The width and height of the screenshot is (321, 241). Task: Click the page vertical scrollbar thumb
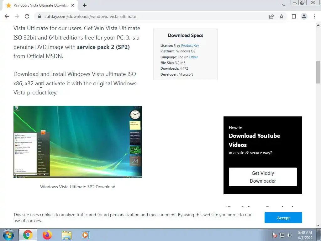coord(318,72)
